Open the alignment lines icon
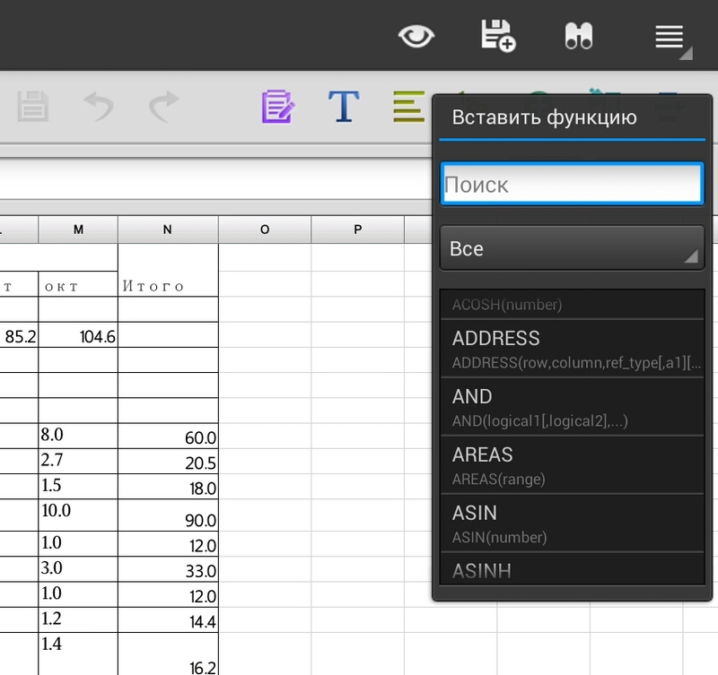This screenshot has height=675, width=718. [x=409, y=107]
